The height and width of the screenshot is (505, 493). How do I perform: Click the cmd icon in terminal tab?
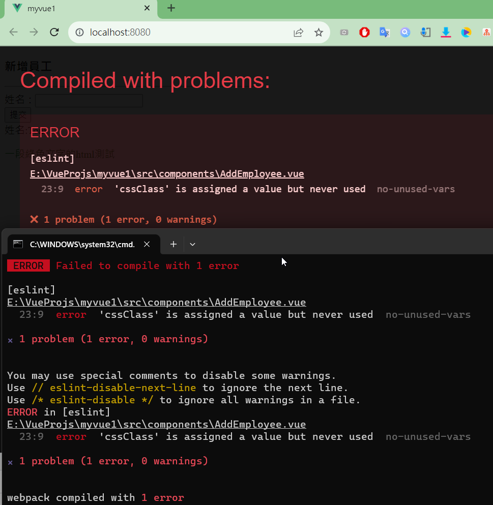point(18,245)
